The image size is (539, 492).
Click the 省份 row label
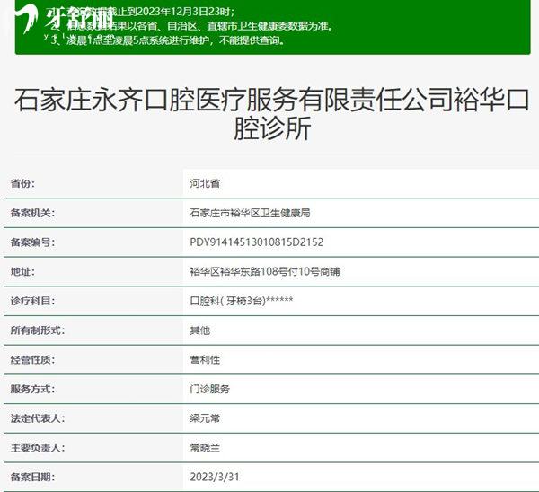pyautogui.click(x=22, y=183)
